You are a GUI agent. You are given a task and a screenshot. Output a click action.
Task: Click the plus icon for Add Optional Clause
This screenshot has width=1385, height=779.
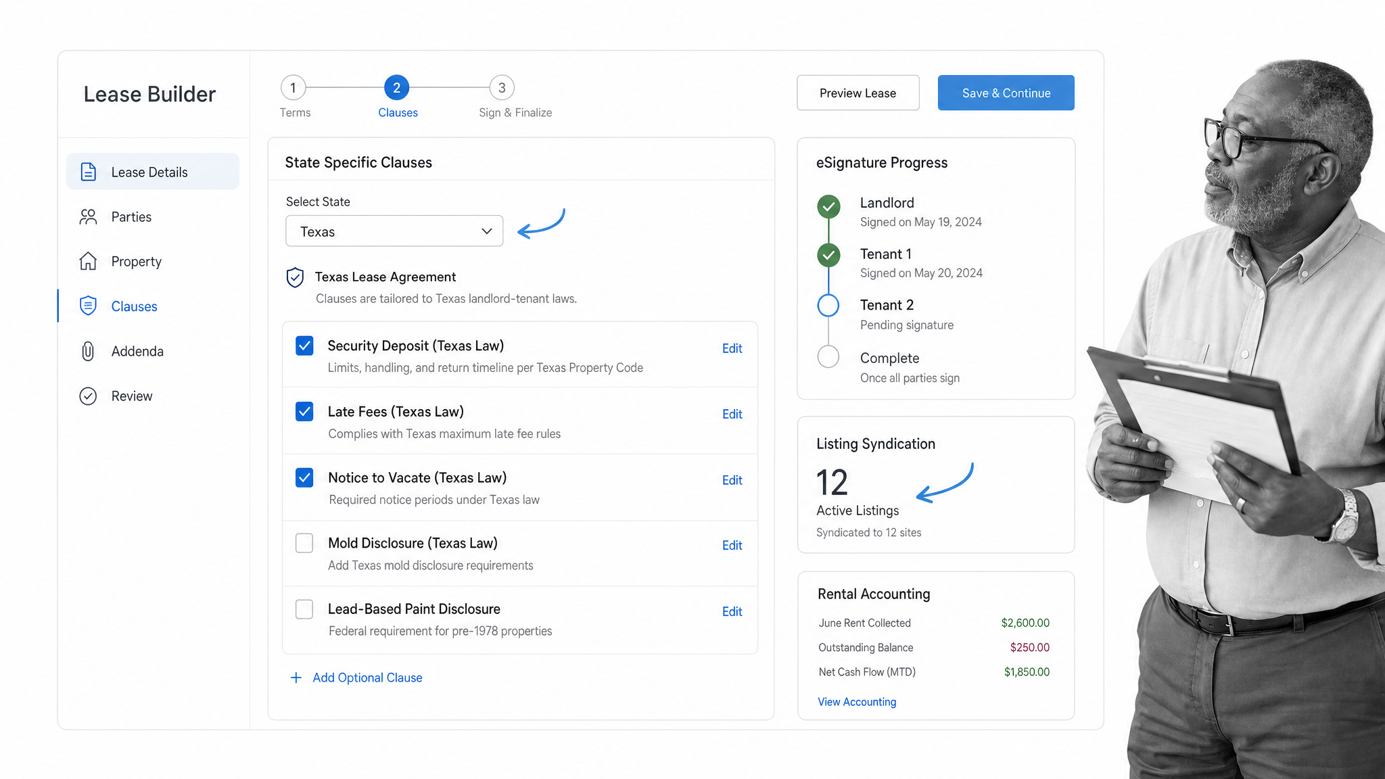tap(296, 678)
